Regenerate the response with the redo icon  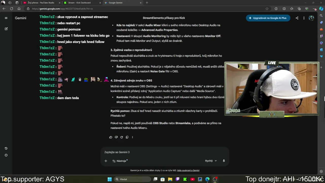(122, 137)
